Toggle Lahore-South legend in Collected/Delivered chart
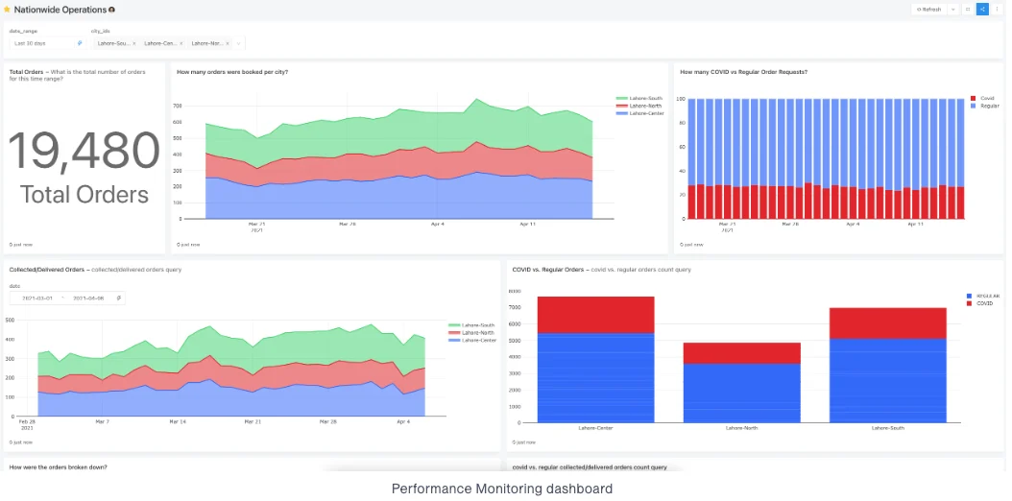This screenshot has width=1012, height=501. 471,325
